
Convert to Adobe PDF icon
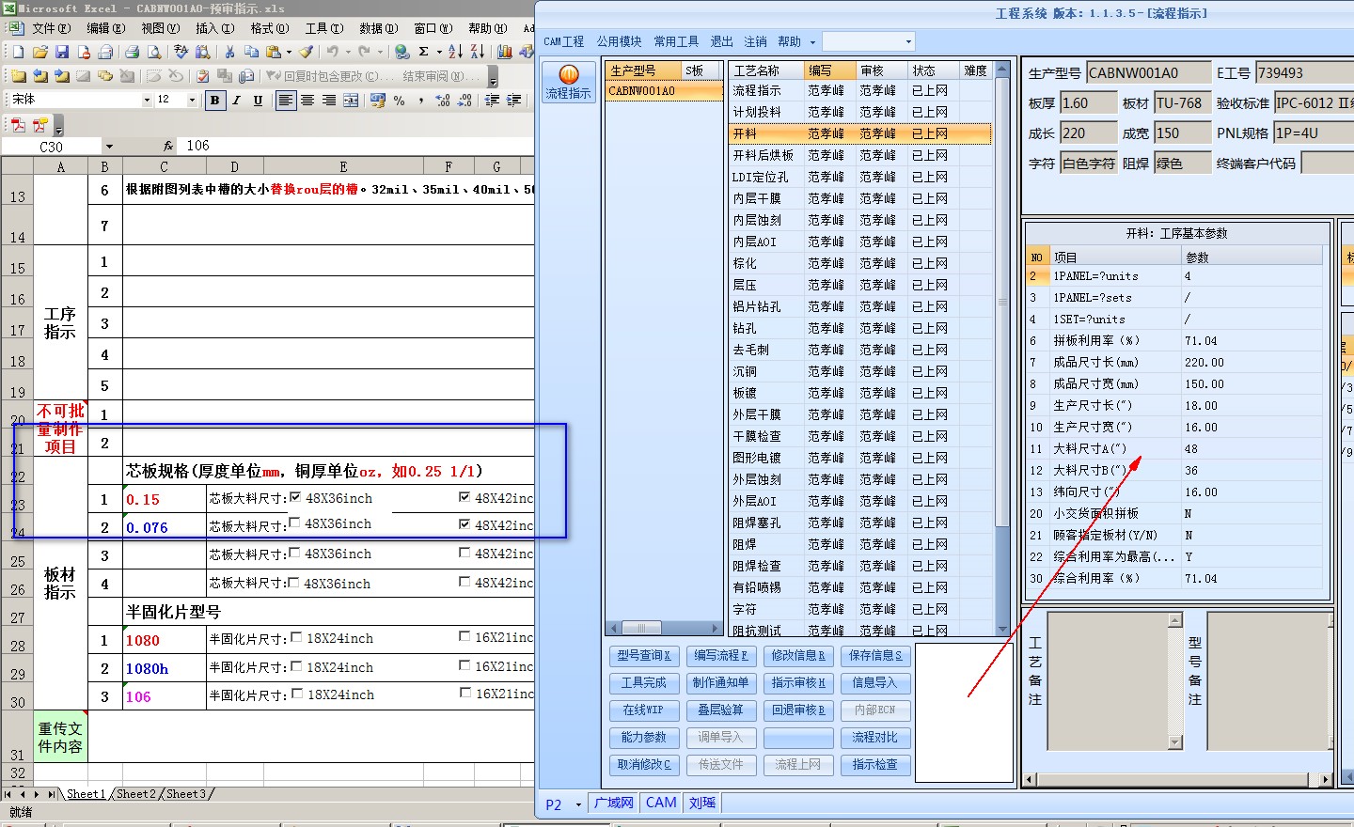[18, 124]
